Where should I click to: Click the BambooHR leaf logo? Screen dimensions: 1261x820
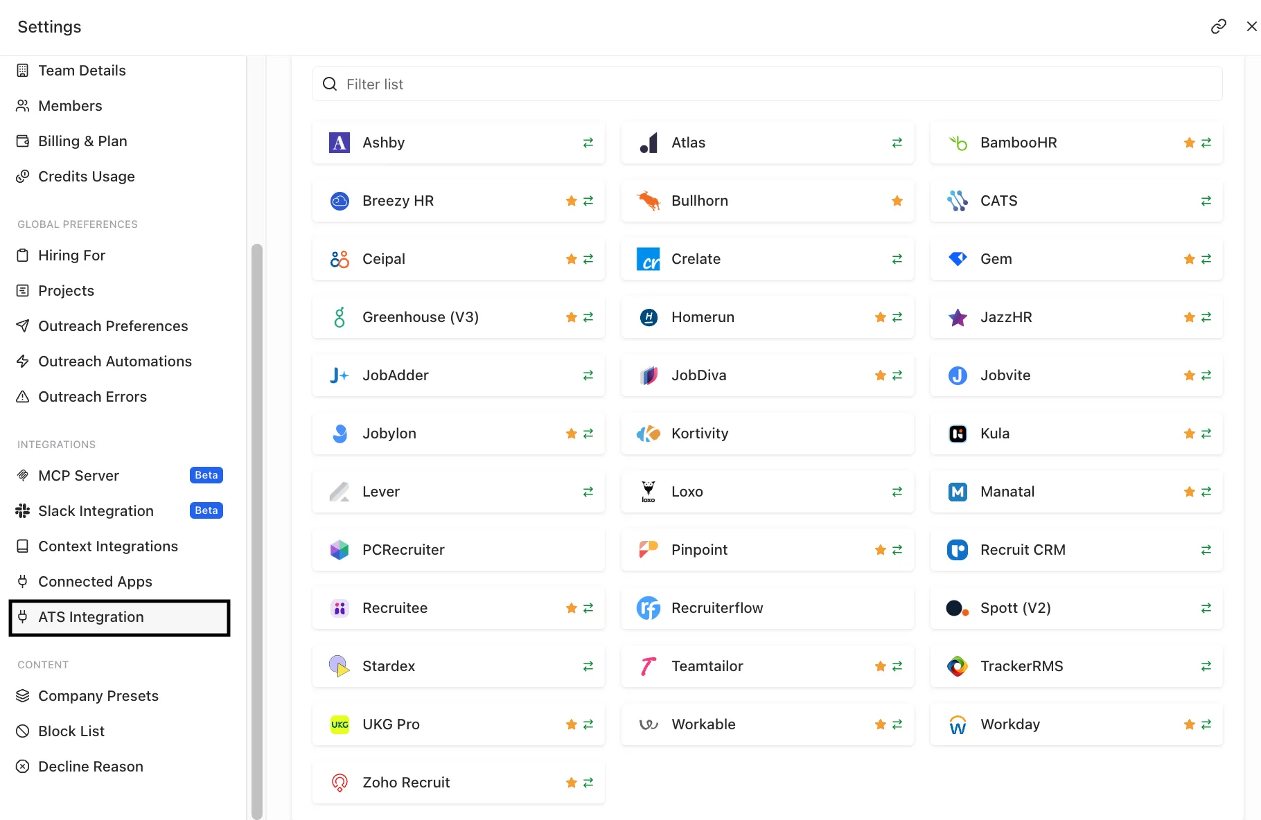(958, 143)
